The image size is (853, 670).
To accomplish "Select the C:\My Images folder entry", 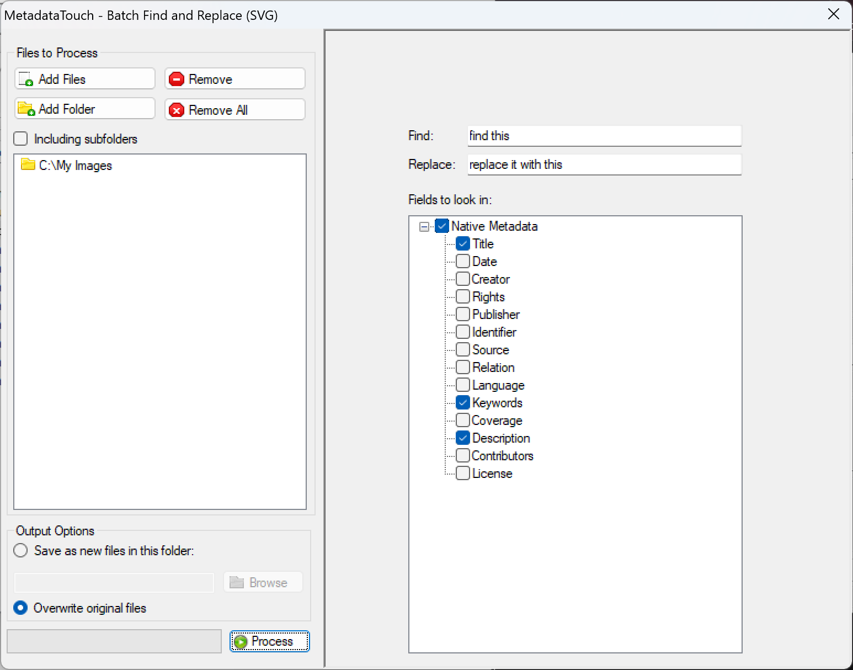I will click(66, 165).
